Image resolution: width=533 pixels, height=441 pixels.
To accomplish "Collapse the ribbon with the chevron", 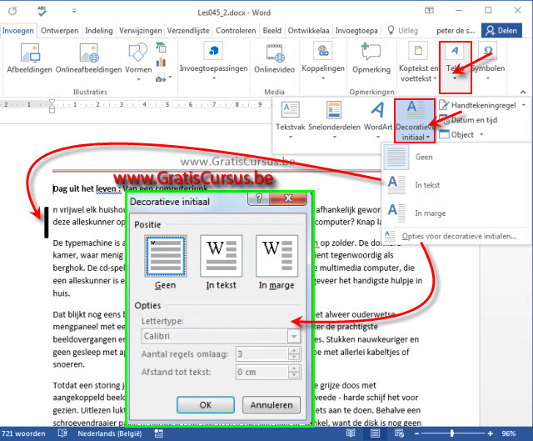I will 523,92.
